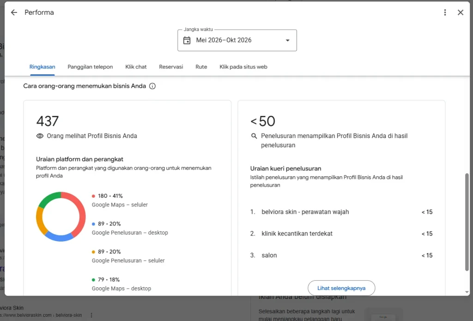Select the Ringkasan tab
This screenshot has width=473, height=321.
tap(42, 67)
